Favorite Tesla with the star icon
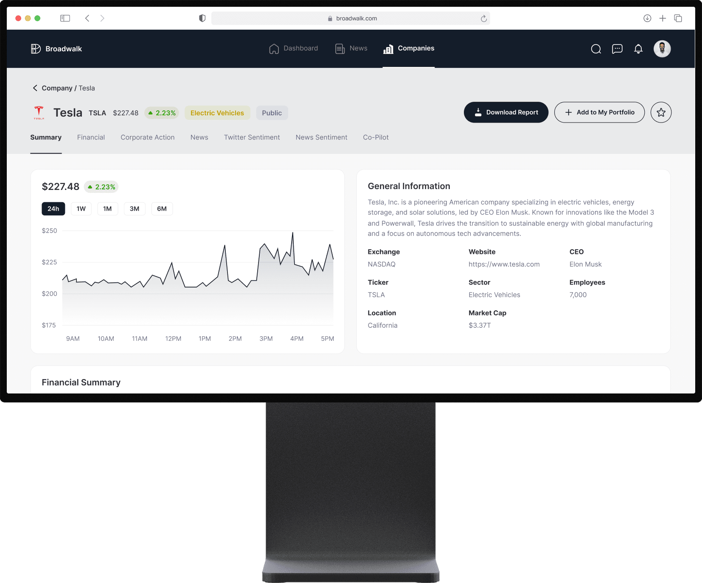 [661, 112]
